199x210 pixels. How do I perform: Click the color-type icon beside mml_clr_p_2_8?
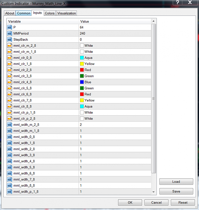(x=9, y=119)
